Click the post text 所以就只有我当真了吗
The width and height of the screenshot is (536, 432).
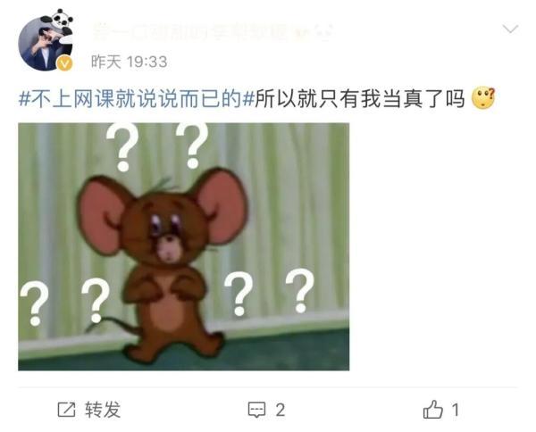click(x=360, y=99)
